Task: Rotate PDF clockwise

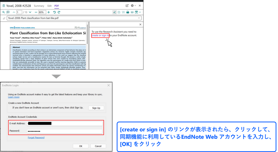Action: [59, 12]
